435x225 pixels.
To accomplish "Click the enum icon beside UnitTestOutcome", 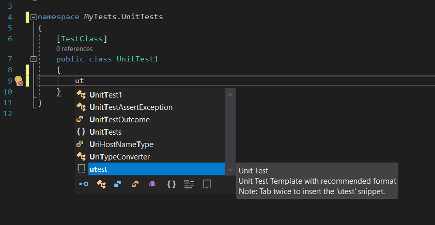I will [80, 119].
